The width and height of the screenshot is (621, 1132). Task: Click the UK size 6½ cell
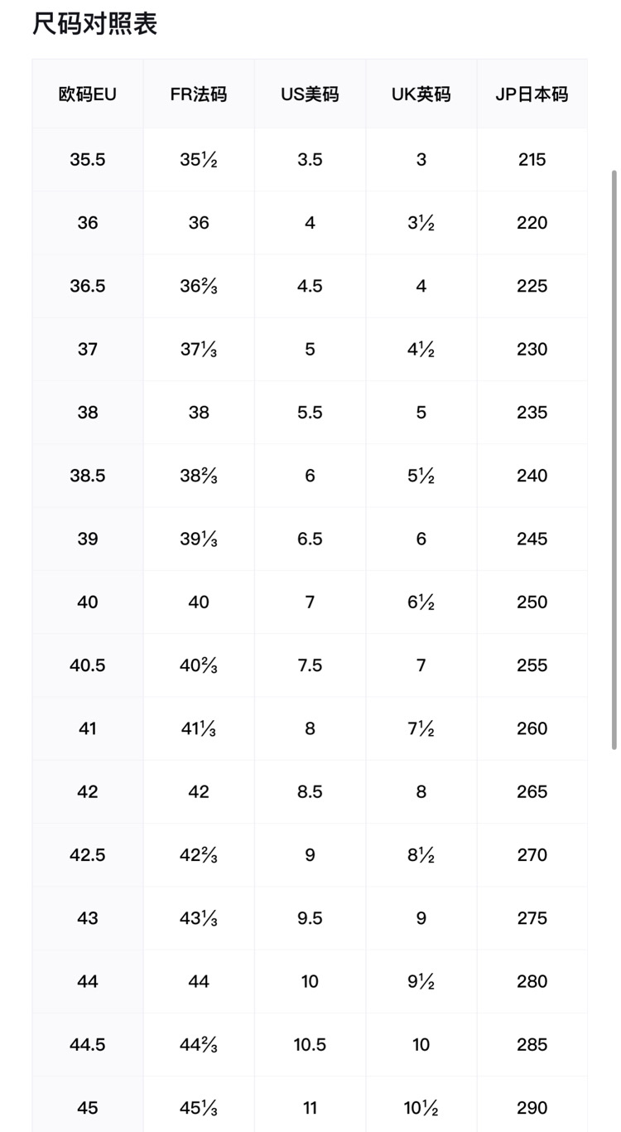[x=421, y=602]
